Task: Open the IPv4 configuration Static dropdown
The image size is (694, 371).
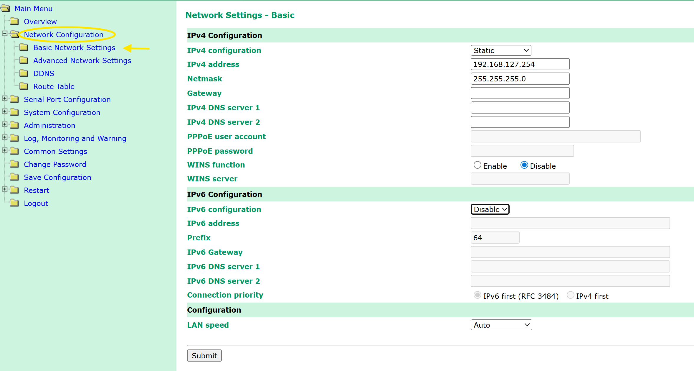Action: (x=501, y=50)
